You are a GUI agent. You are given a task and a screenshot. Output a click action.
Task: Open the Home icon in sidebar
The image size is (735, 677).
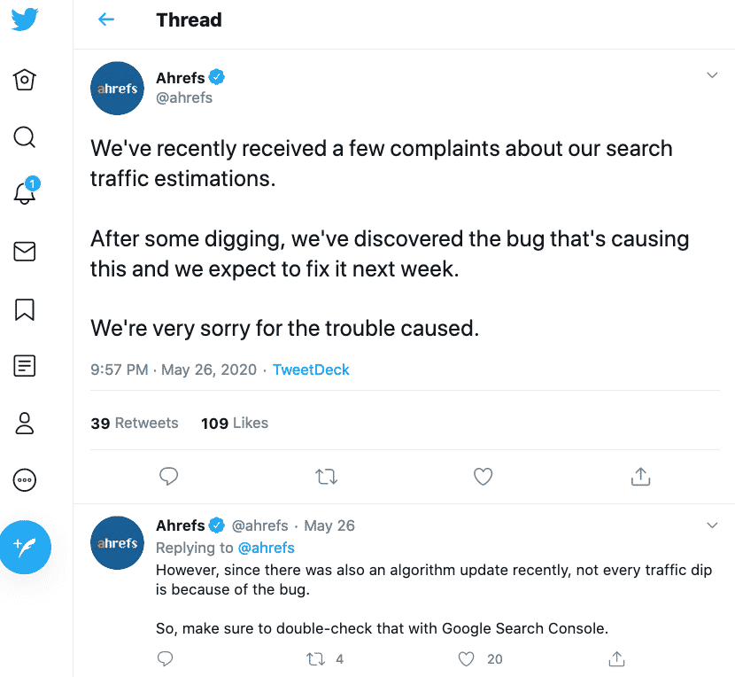[x=25, y=80]
